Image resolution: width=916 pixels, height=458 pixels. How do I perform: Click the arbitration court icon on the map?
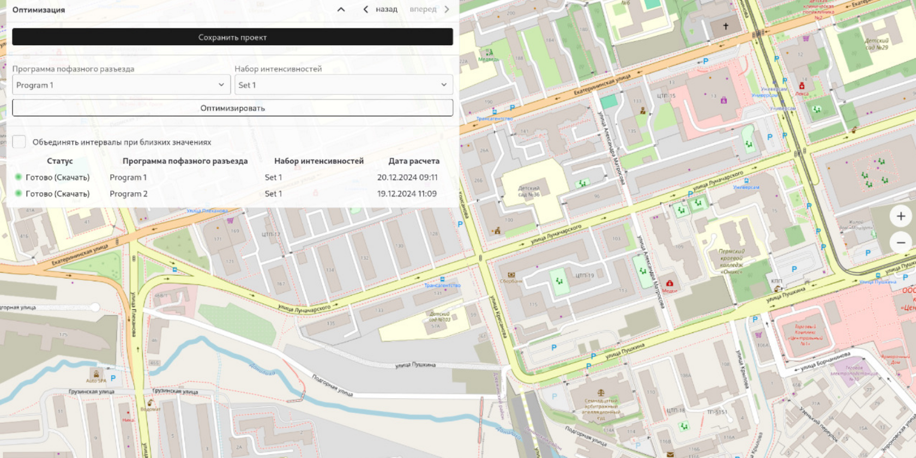601,393
